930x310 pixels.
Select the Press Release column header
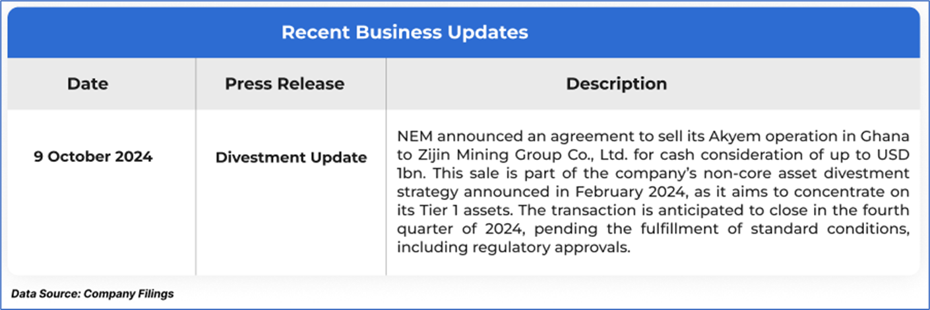284,84
